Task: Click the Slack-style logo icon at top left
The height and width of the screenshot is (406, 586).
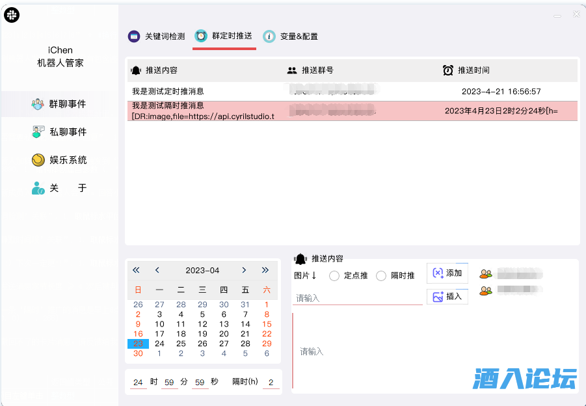Action: pyautogui.click(x=12, y=15)
